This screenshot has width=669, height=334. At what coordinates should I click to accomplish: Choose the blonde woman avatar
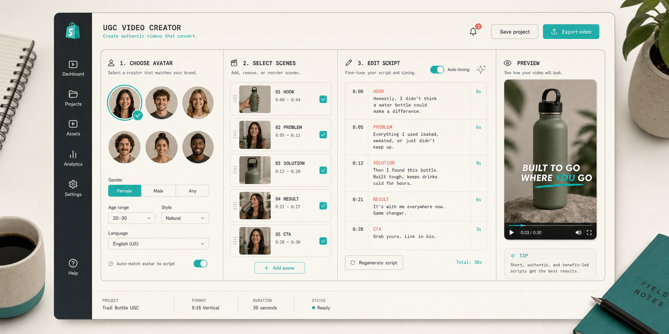[198, 103]
